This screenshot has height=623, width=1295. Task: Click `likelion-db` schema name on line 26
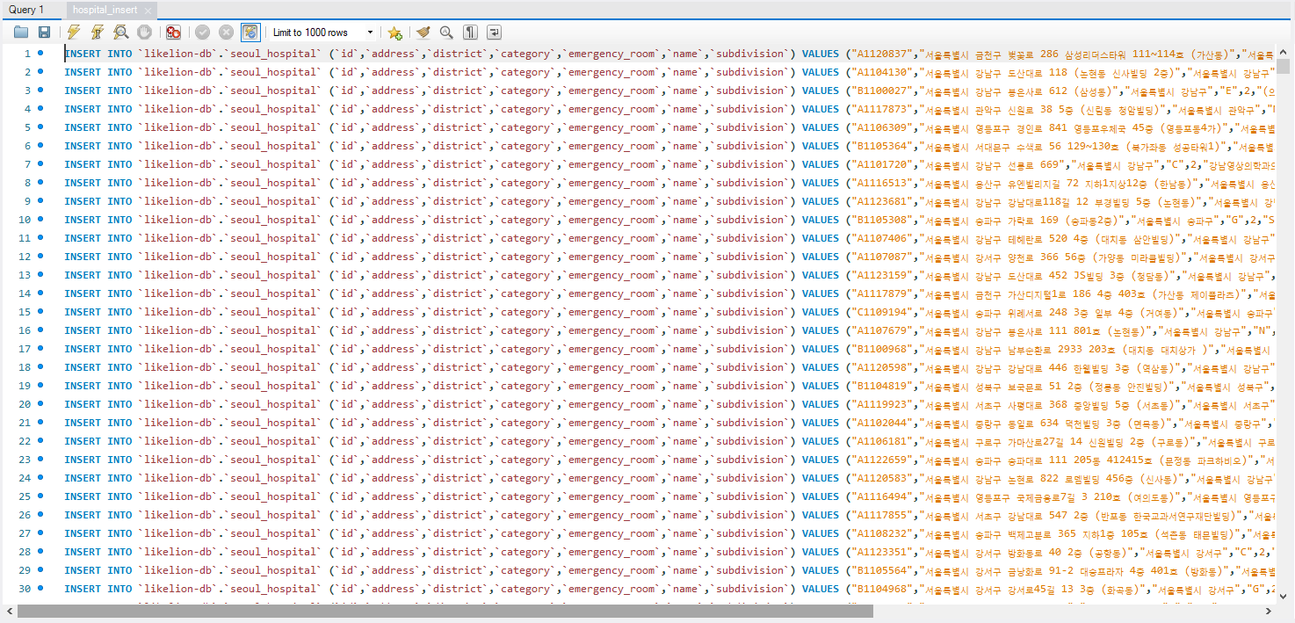pos(177,515)
